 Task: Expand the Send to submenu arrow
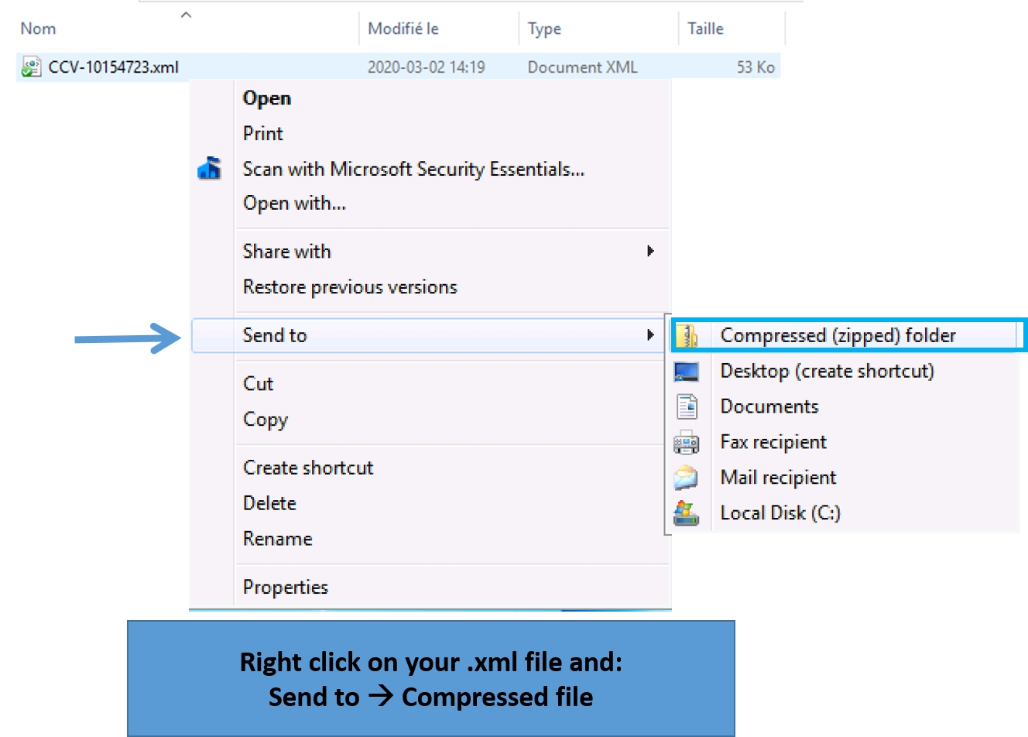650,334
